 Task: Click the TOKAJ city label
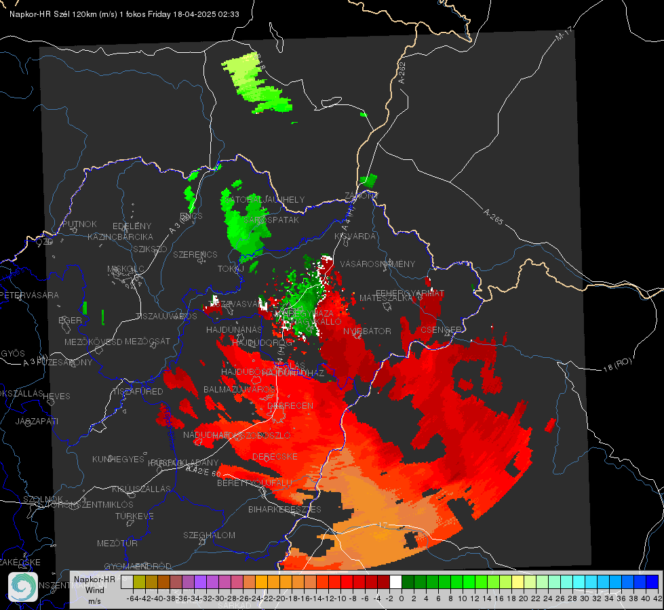tap(231, 269)
